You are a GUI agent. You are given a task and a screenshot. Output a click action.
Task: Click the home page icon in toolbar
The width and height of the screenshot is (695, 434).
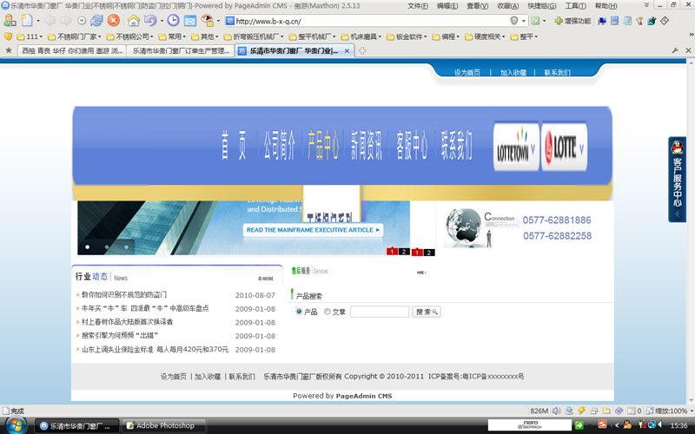[x=134, y=20]
